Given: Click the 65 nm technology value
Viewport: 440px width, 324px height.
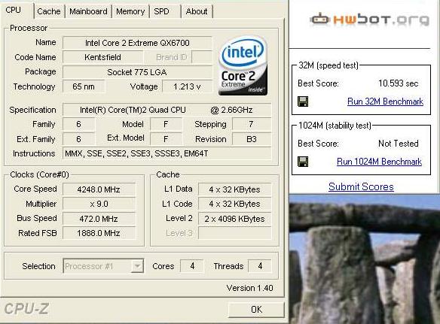Looking at the screenshot, I should coord(84,86).
